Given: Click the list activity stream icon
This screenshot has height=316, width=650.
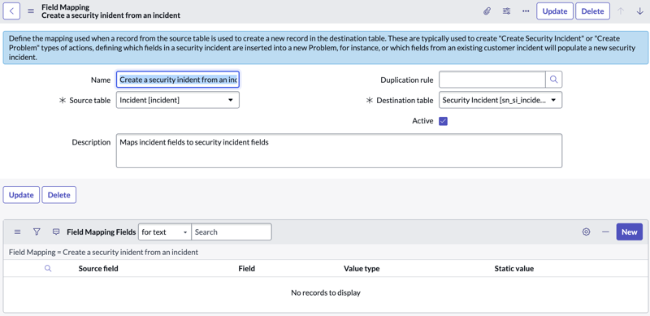Looking at the screenshot, I should 56,232.
